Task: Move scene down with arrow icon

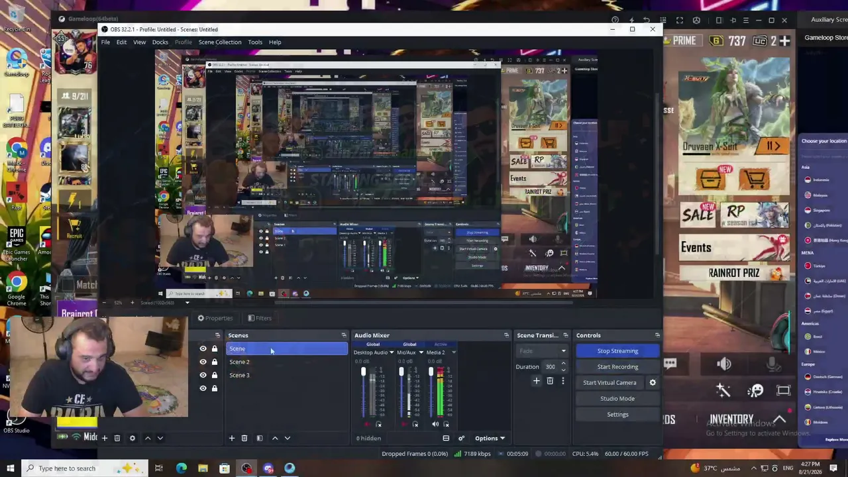Action: [288, 439]
